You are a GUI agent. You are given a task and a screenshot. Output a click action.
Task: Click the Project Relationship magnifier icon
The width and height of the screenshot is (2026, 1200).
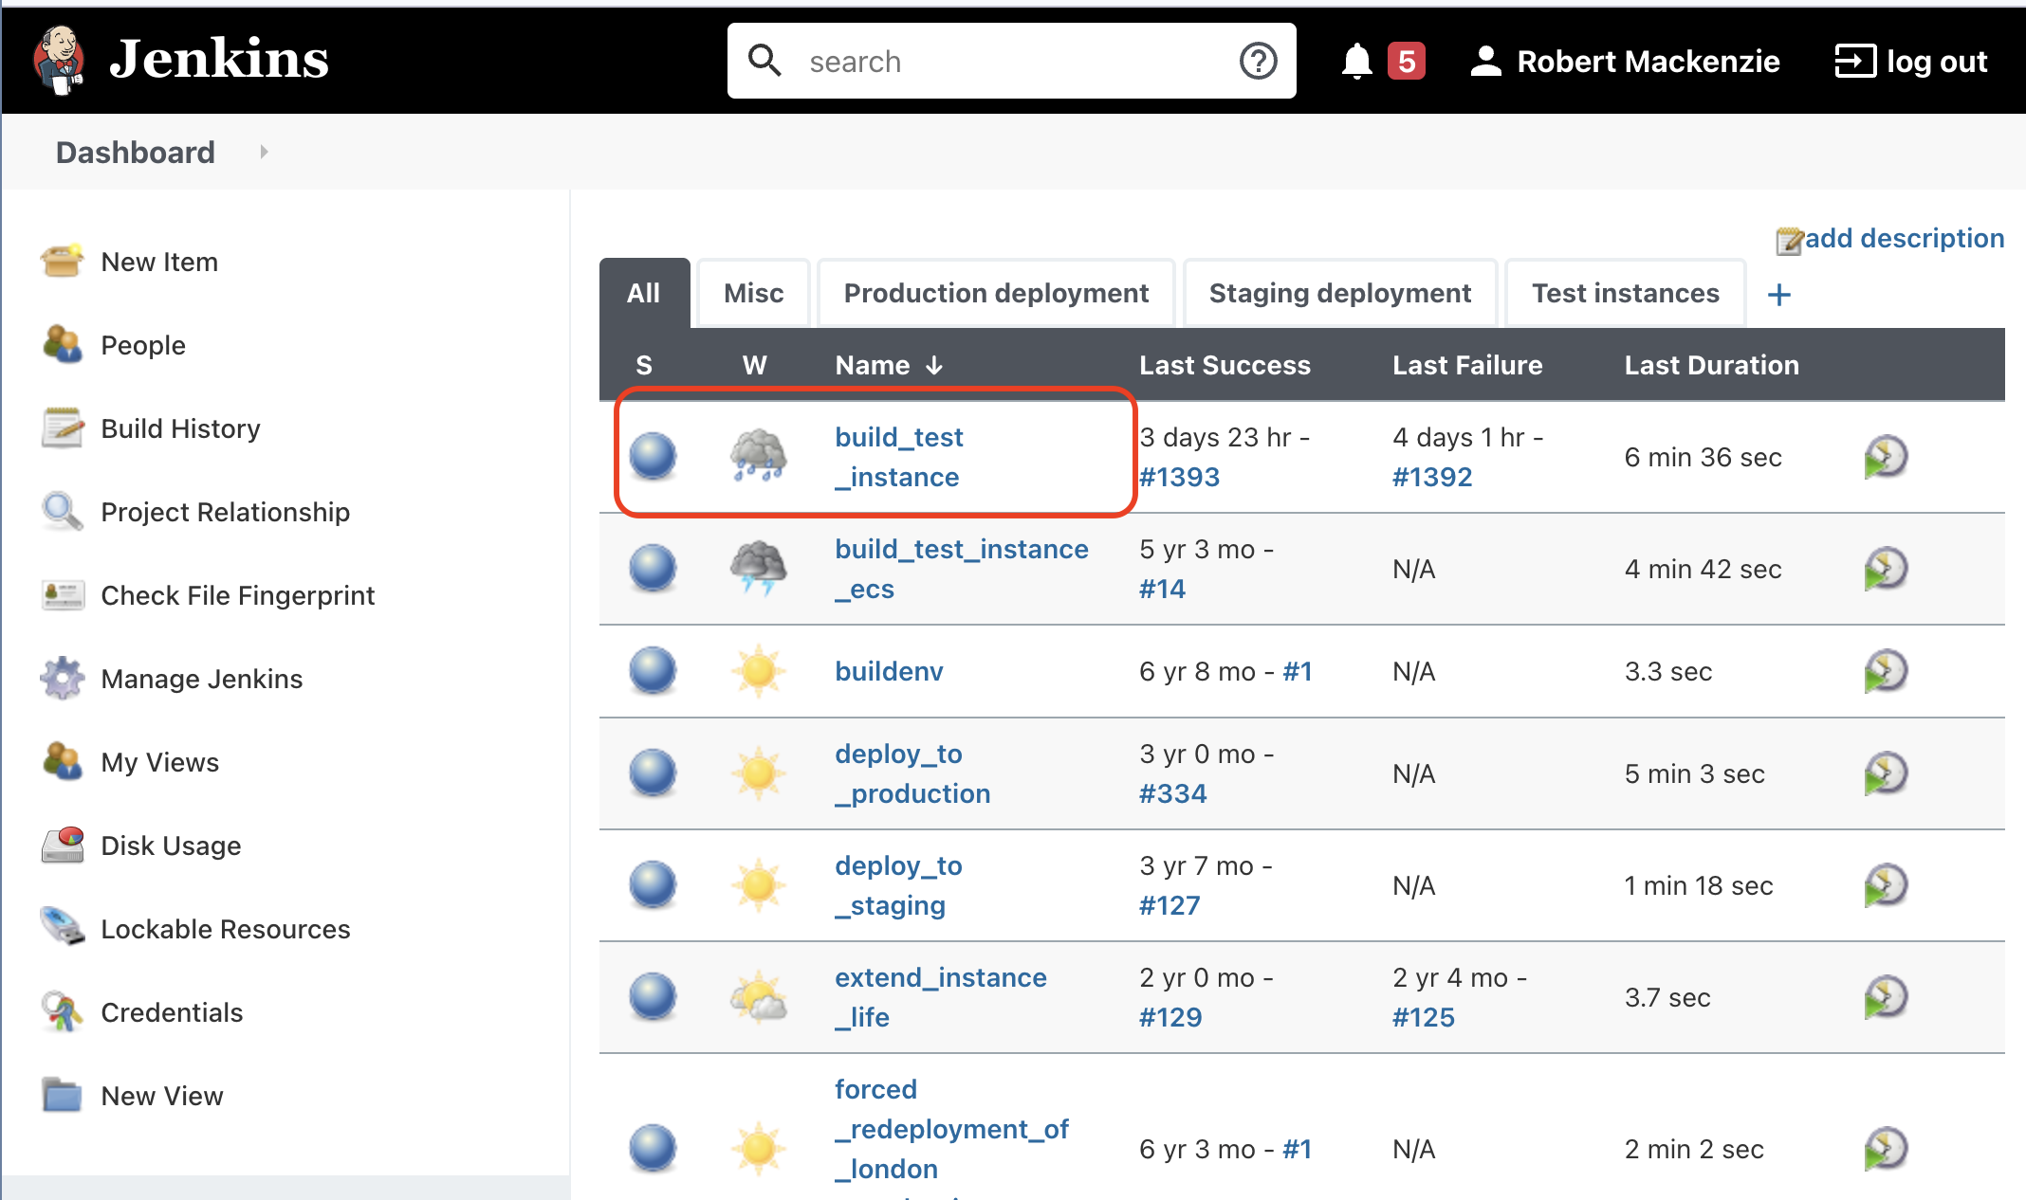(x=63, y=512)
